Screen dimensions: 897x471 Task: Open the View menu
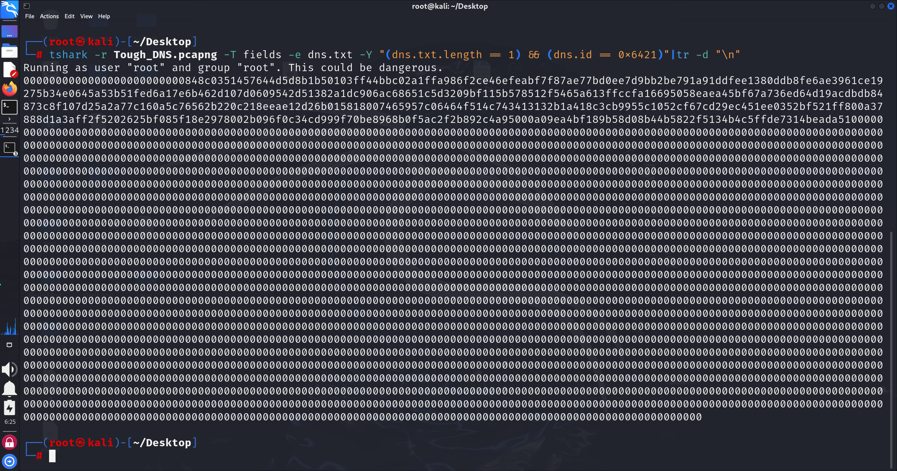coord(86,16)
